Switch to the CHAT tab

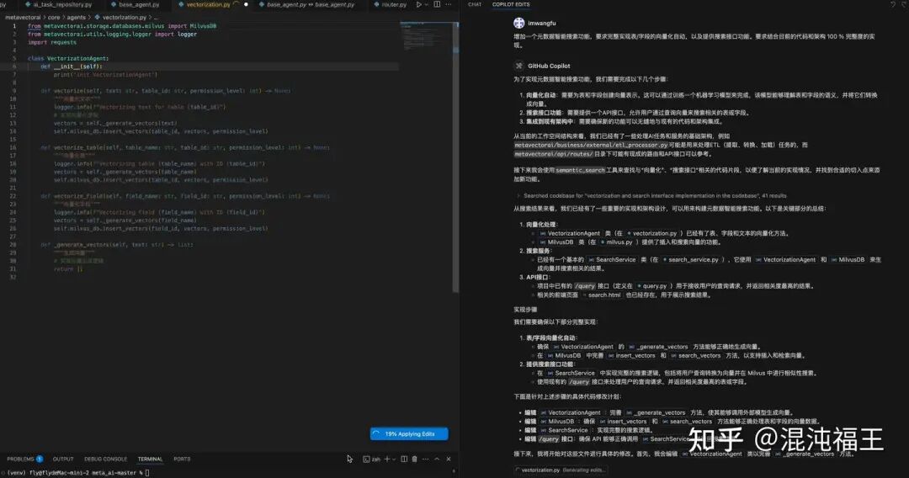pos(475,5)
